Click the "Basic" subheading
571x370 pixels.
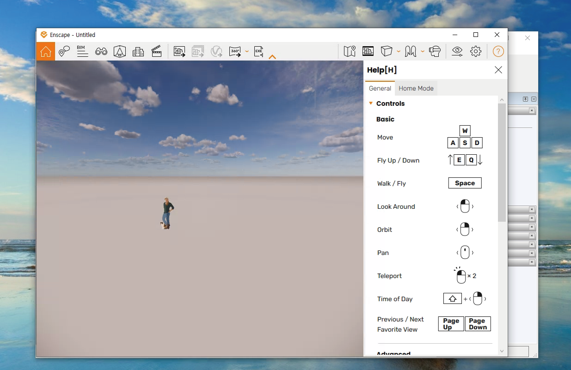point(385,119)
